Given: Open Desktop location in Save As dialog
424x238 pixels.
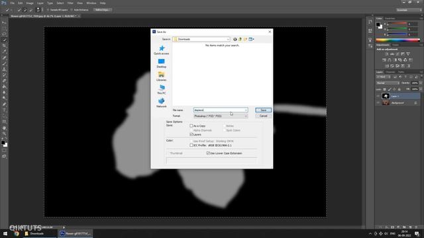Looking at the screenshot, I should [x=162, y=63].
